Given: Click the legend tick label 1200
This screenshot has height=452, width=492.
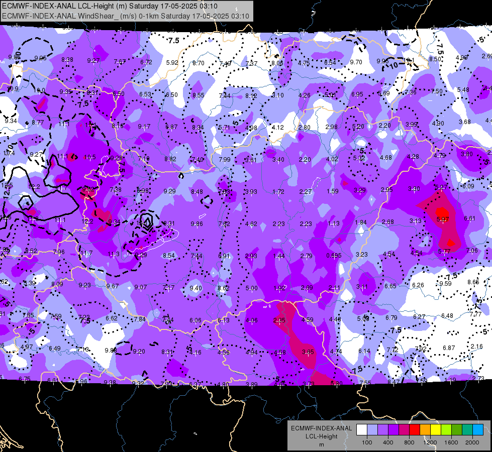Looking at the screenshot, I should click(x=430, y=442).
